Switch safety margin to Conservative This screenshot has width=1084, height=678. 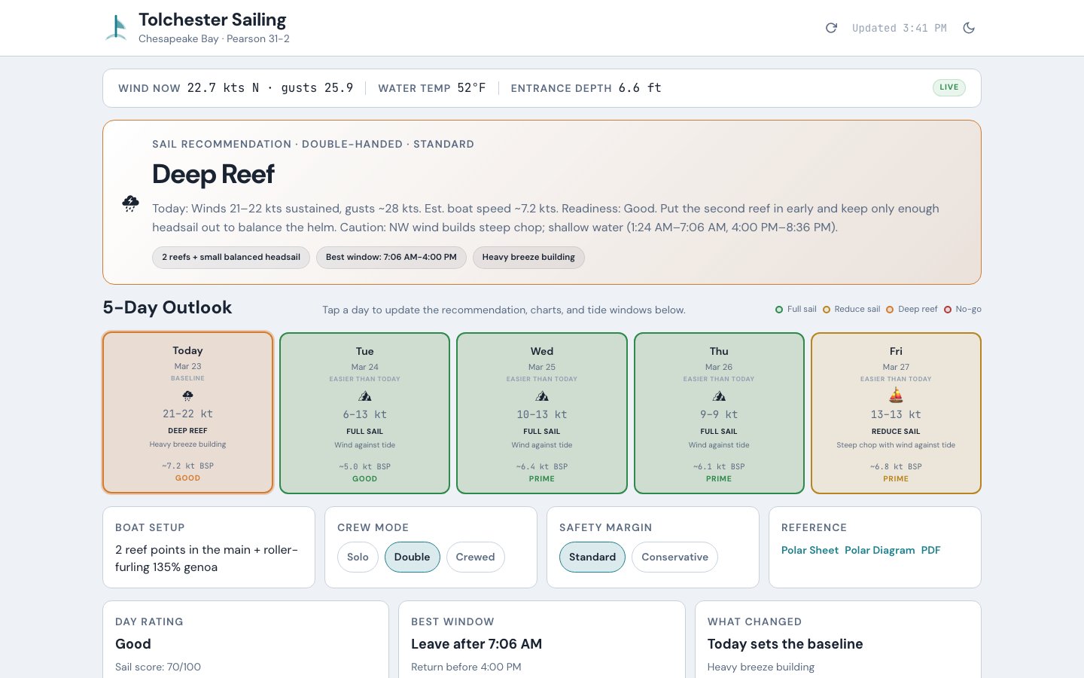click(674, 557)
